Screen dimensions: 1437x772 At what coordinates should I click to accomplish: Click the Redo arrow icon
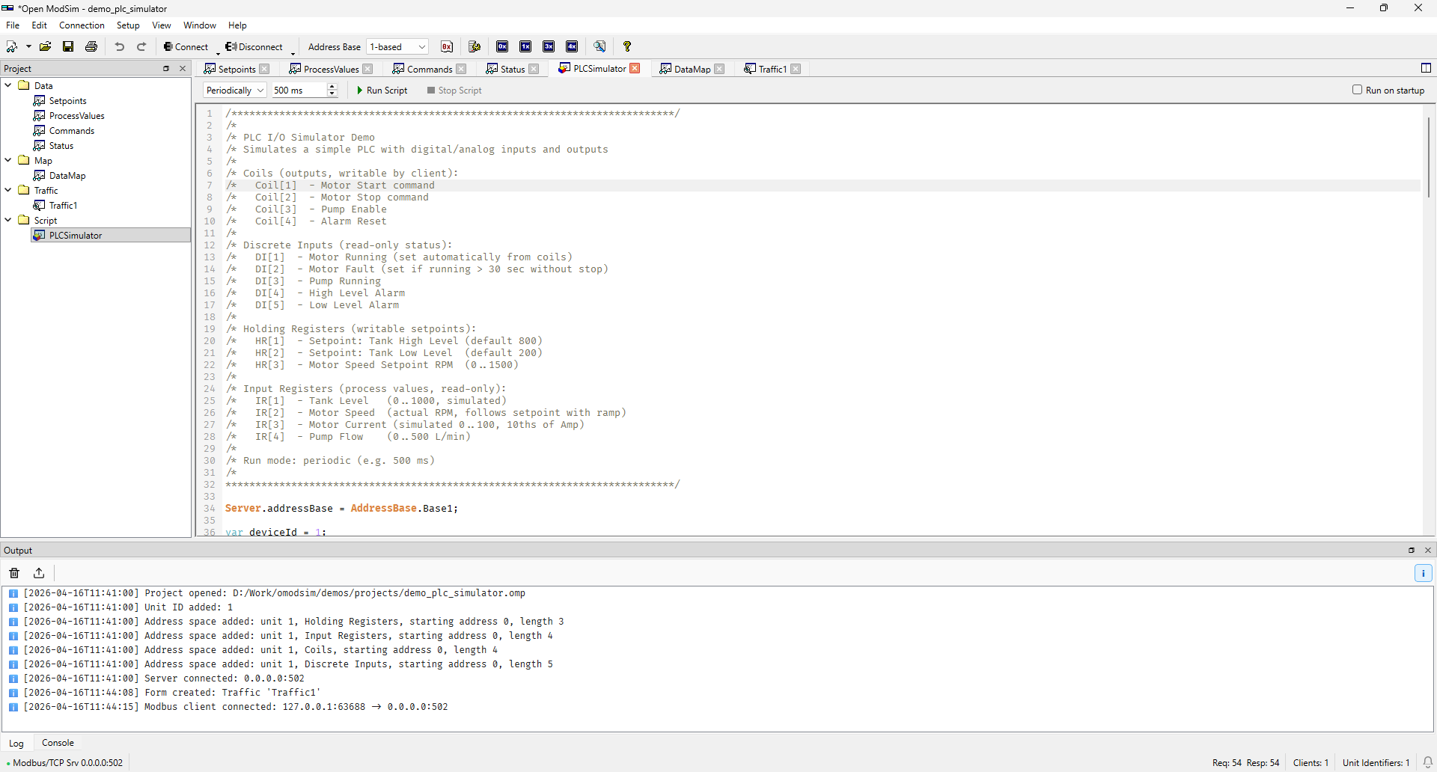click(141, 46)
